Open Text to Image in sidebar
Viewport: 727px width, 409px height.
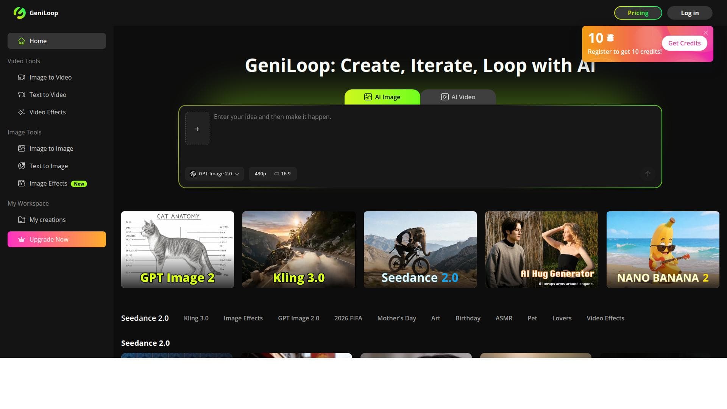57,166
